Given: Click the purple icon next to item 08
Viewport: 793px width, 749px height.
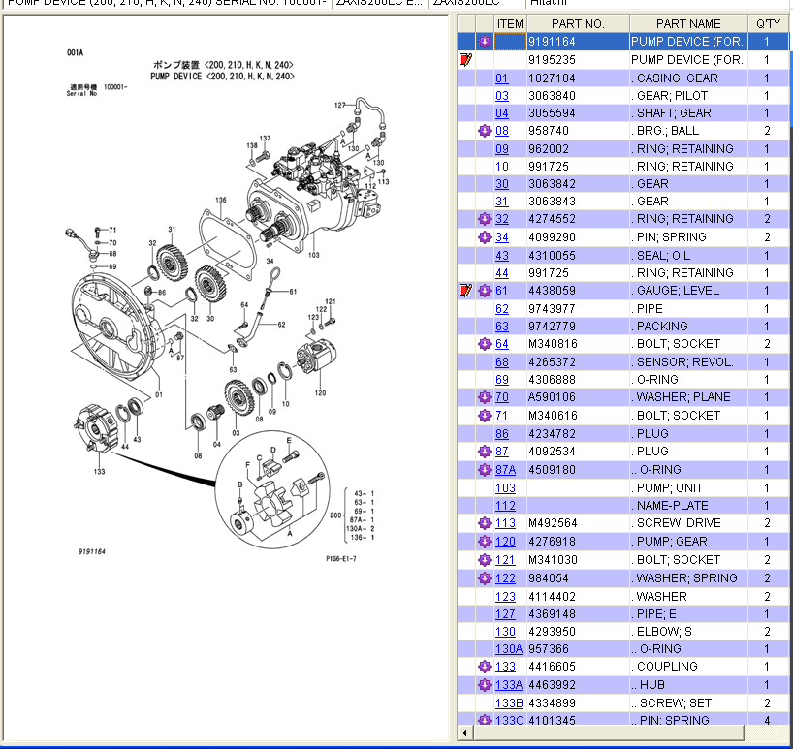Looking at the screenshot, I should [x=485, y=131].
